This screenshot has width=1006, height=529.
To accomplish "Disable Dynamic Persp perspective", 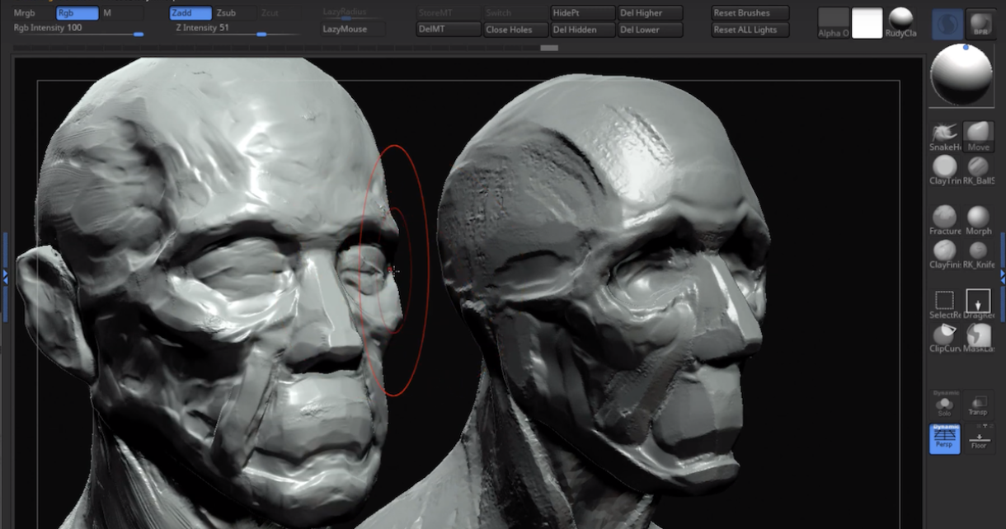I will [x=944, y=439].
